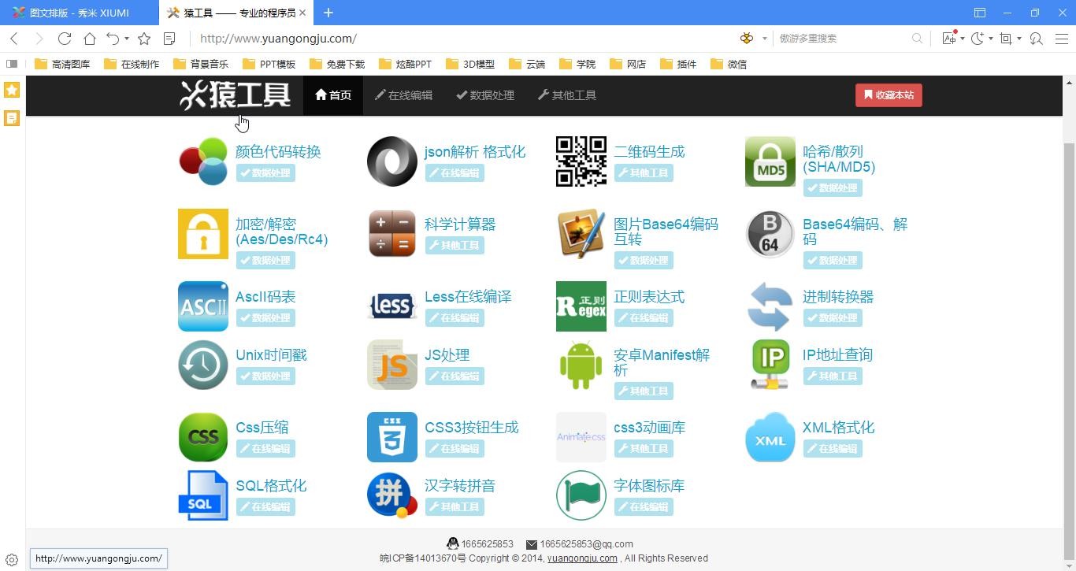Click the green Android Manifest icon
Image resolution: width=1076 pixels, height=571 pixels.
coord(581,365)
